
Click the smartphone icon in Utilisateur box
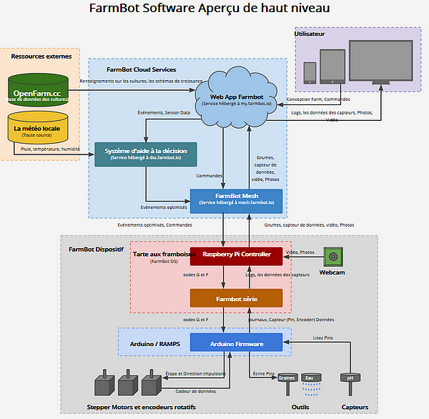[x=310, y=73]
